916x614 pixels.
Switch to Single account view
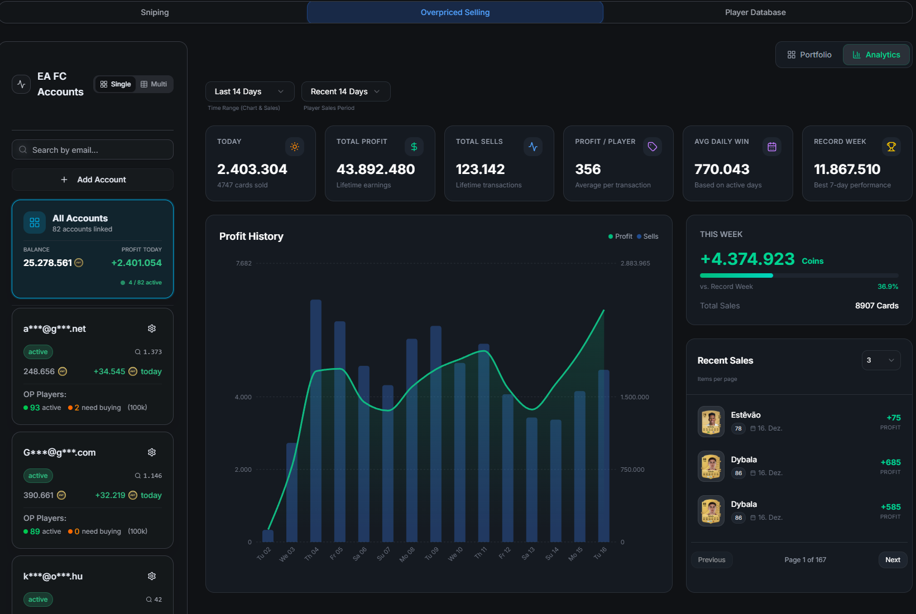(x=116, y=84)
